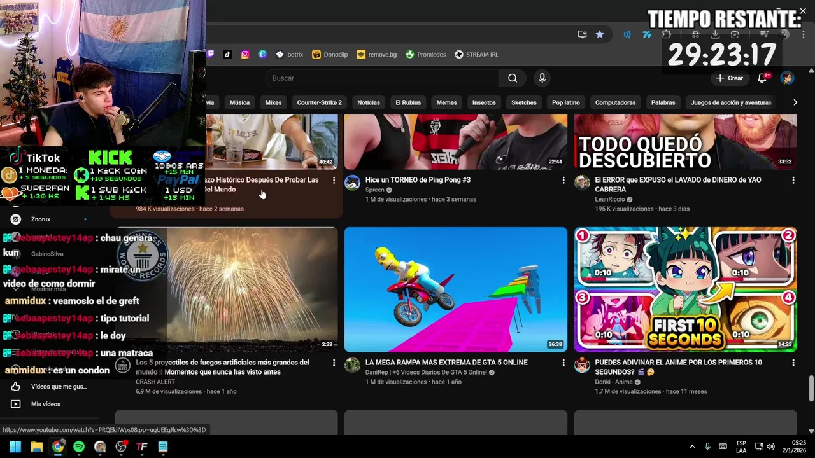Screen dimensions: 815x458
Task: Select the Memes category chip
Action: (x=446, y=102)
